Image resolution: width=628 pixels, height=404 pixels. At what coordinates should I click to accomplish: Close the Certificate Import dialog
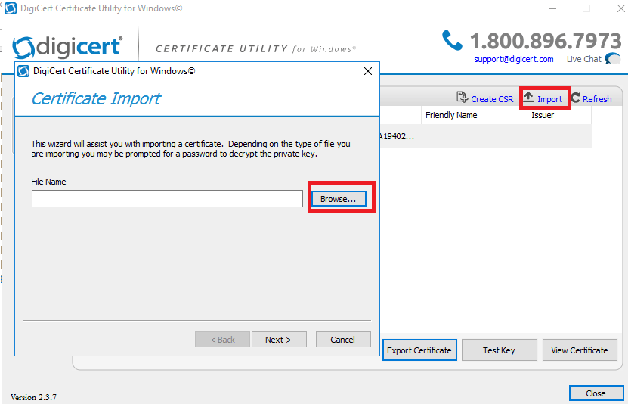point(368,71)
